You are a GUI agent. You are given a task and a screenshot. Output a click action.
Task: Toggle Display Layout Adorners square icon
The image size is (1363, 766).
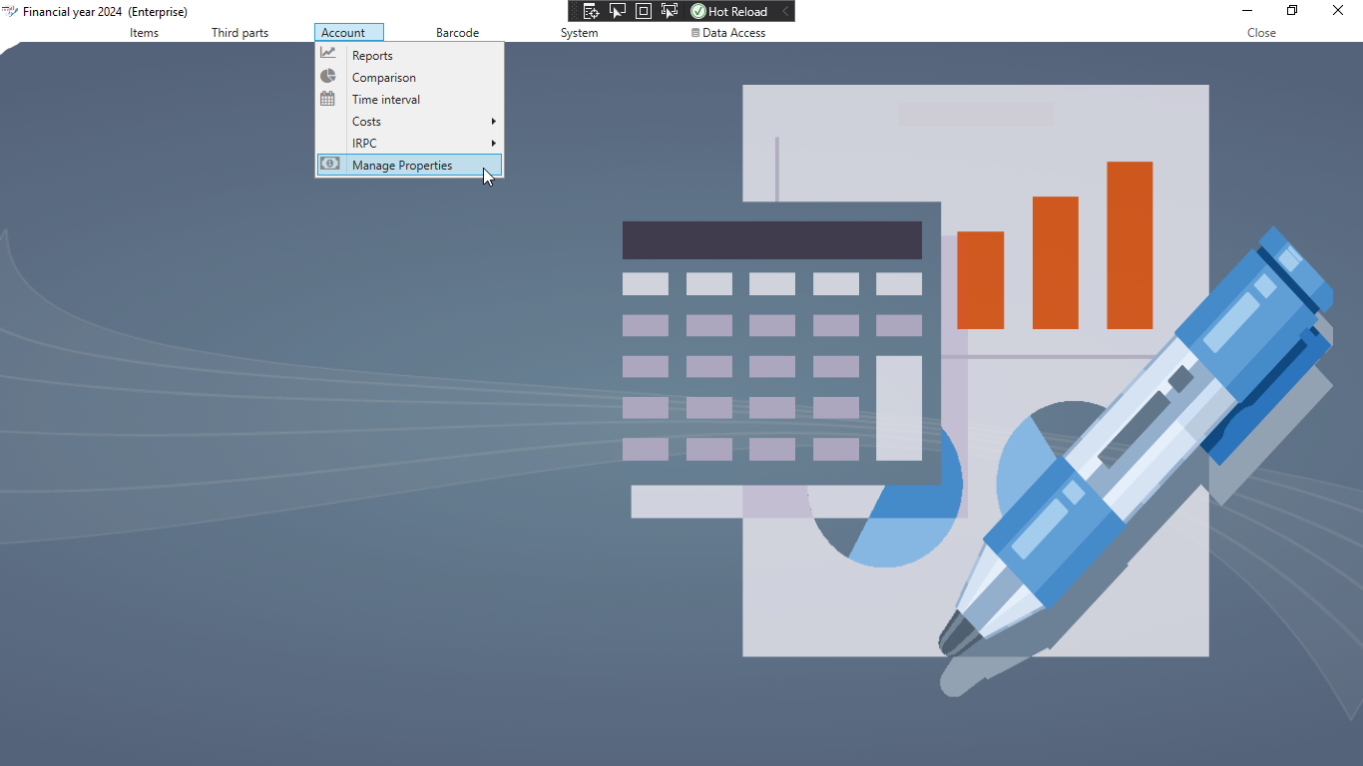(644, 11)
